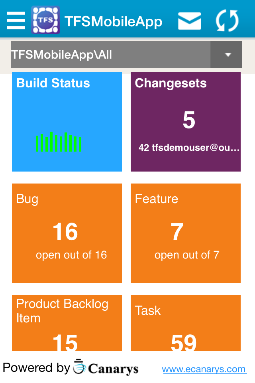Tap the changeset 42 tfsdemouser entry

(x=189, y=148)
